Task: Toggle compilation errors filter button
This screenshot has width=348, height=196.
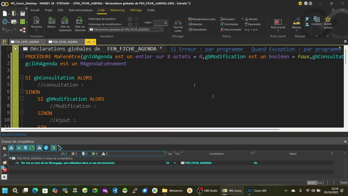Action: click(x=11, y=148)
